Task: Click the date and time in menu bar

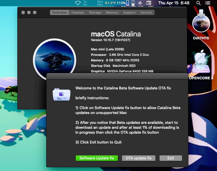Action: click(174, 3)
